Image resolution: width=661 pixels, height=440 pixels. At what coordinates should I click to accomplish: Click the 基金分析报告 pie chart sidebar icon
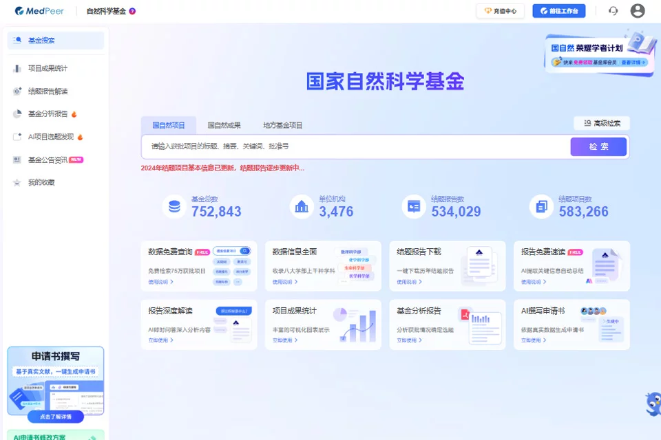(17, 114)
